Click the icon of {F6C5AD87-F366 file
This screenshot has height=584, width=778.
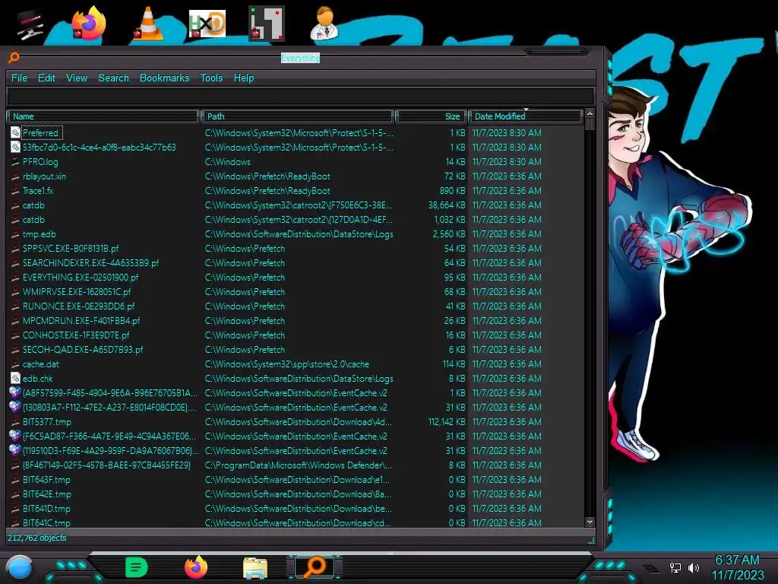pyautogui.click(x=15, y=436)
